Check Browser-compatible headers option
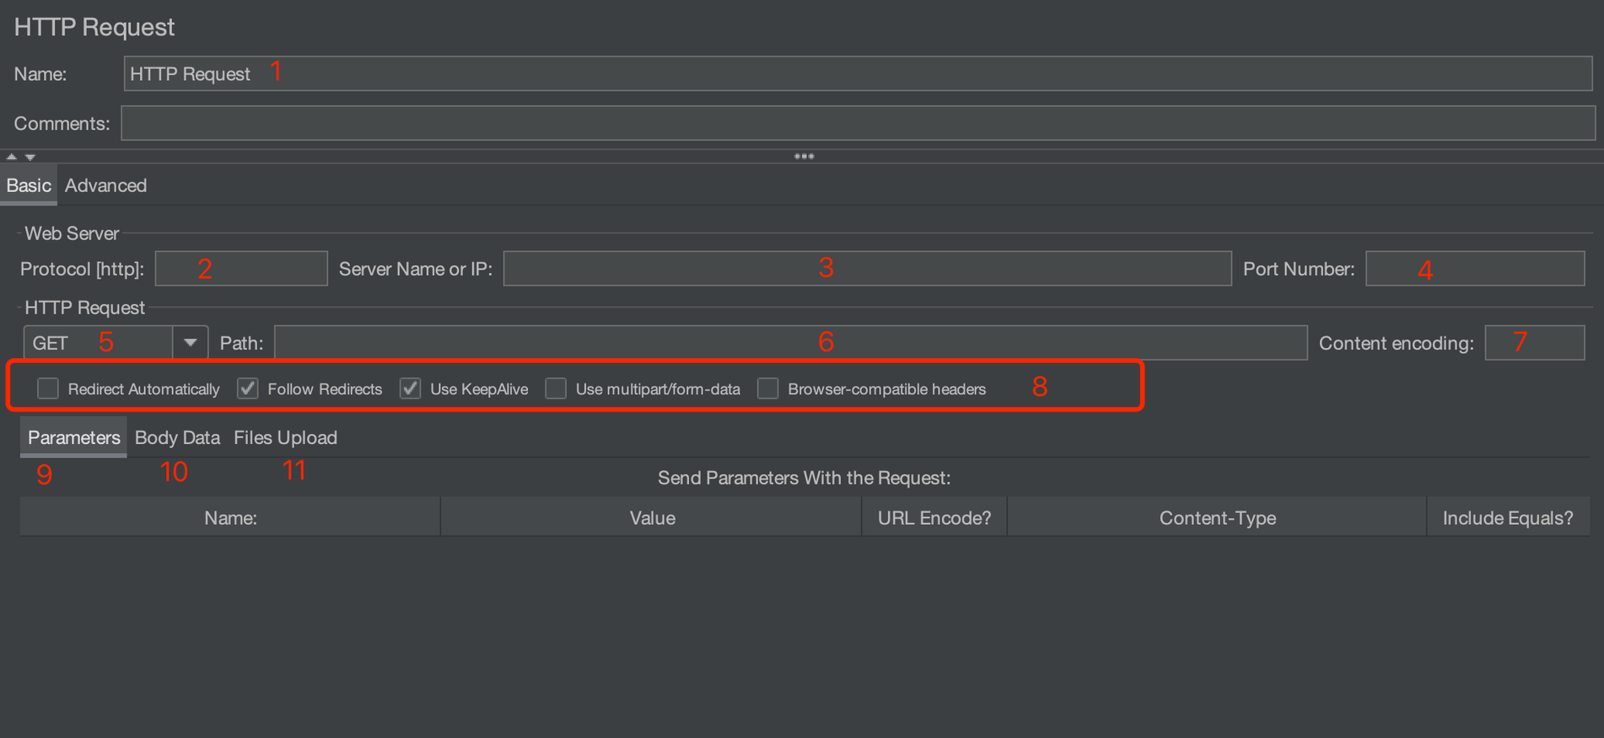Screen dimensions: 1604x738 pos(768,388)
